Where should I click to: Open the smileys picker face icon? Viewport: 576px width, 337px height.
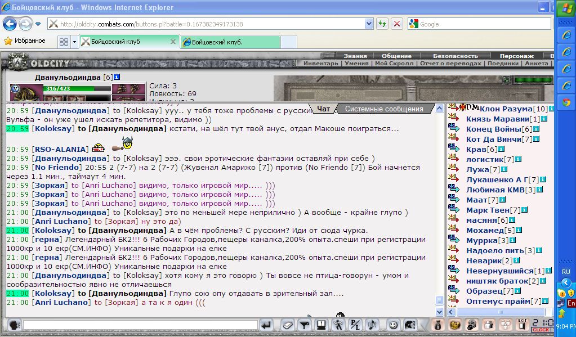point(394,325)
